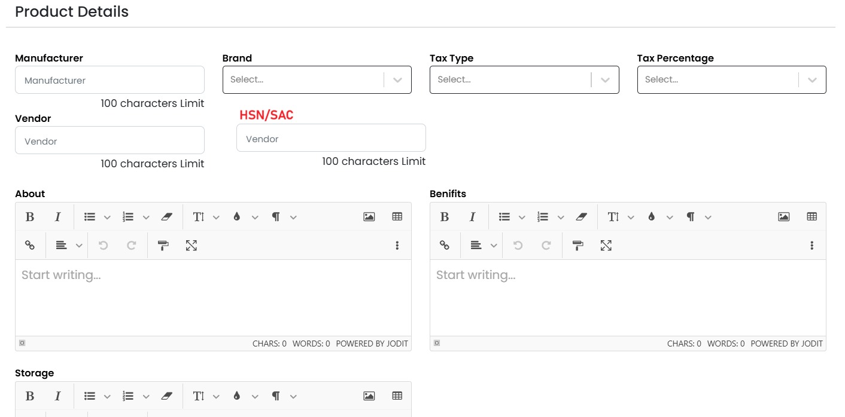Open fullscreen mode in Benifits editor
Viewport: 845px width, 417px height.
pyautogui.click(x=606, y=246)
